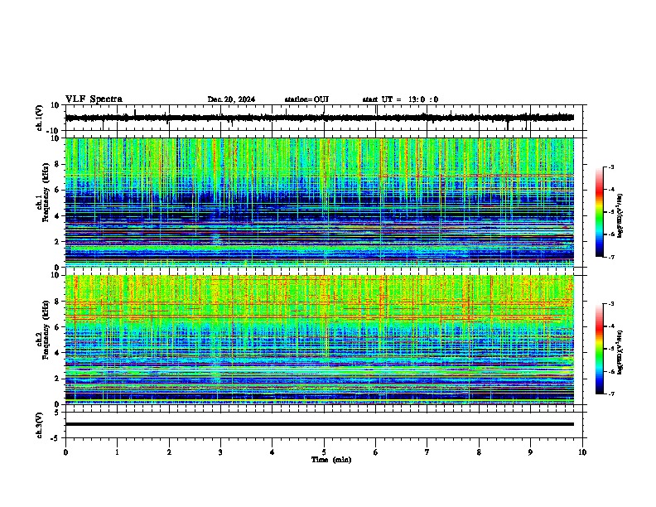Click time axis tick label "8"
The width and height of the screenshot is (656, 507).
click(479, 452)
